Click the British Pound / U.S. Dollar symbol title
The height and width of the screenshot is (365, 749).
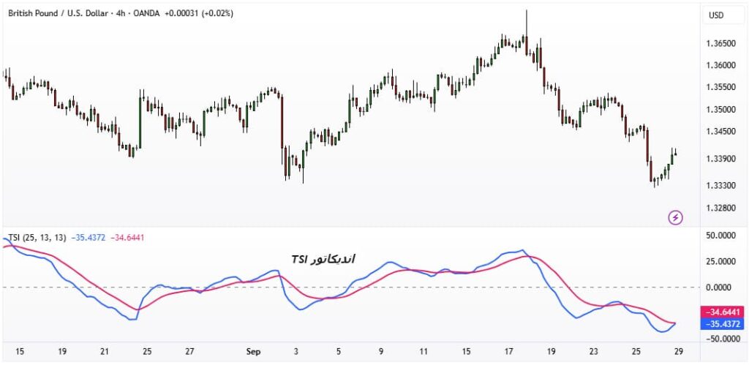56,13
